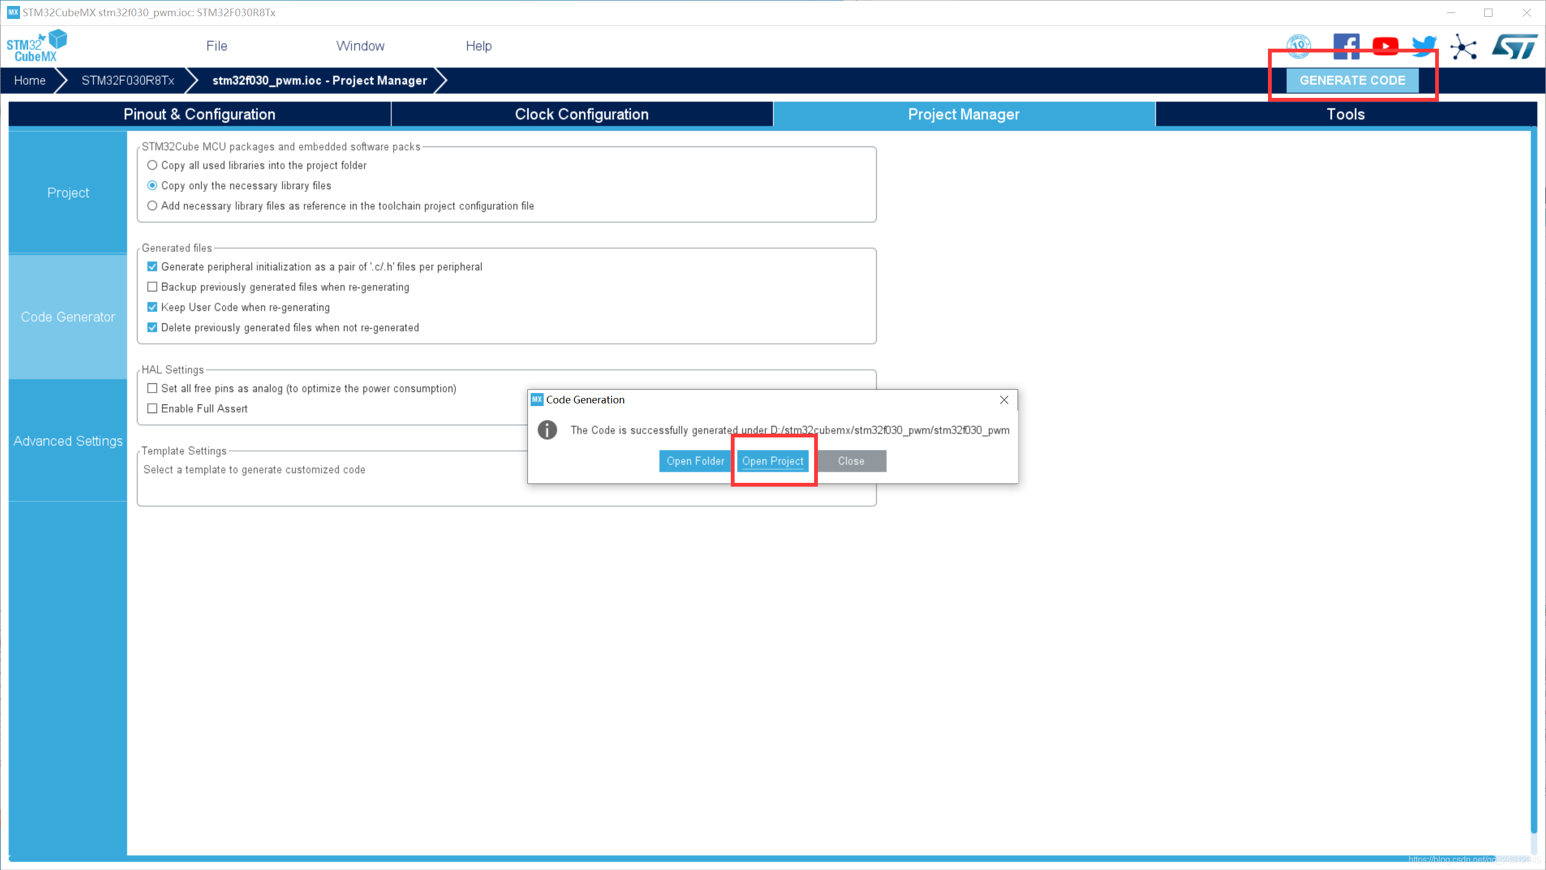Image resolution: width=1546 pixels, height=870 pixels.
Task: Click GENERATE CODE button
Action: 1353,81
